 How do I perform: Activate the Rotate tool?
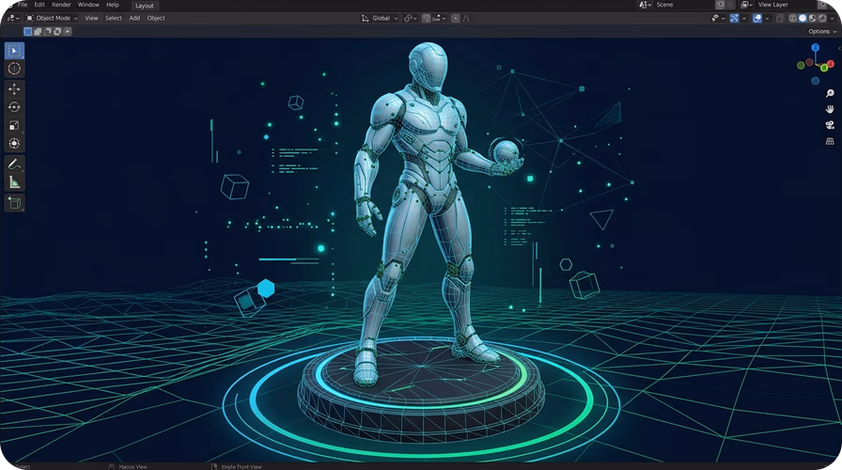pyautogui.click(x=14, y=107)
